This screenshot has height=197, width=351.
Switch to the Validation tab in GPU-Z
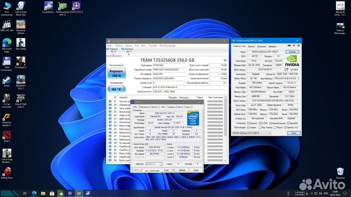(272, 47)
